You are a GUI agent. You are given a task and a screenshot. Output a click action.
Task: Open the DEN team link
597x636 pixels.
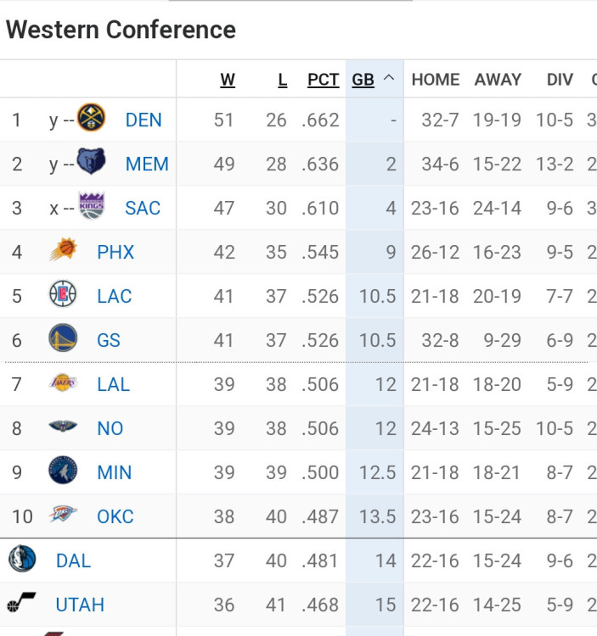[x=144, y=120]
